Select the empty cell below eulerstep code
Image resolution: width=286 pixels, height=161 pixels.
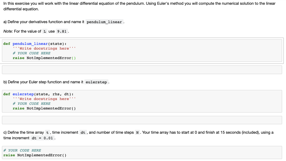tap(142, 120)
